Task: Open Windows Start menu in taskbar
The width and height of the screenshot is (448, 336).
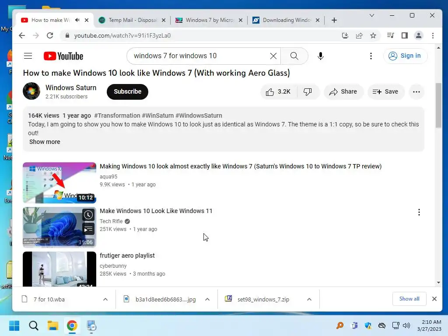Action: 14,325
